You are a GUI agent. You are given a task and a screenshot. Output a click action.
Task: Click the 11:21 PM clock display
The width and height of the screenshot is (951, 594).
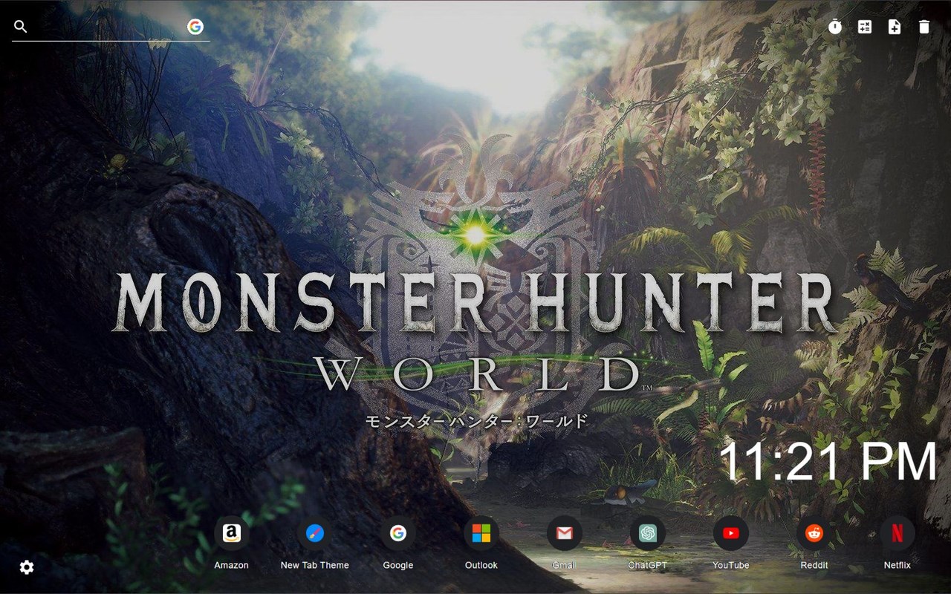(828, 461)
